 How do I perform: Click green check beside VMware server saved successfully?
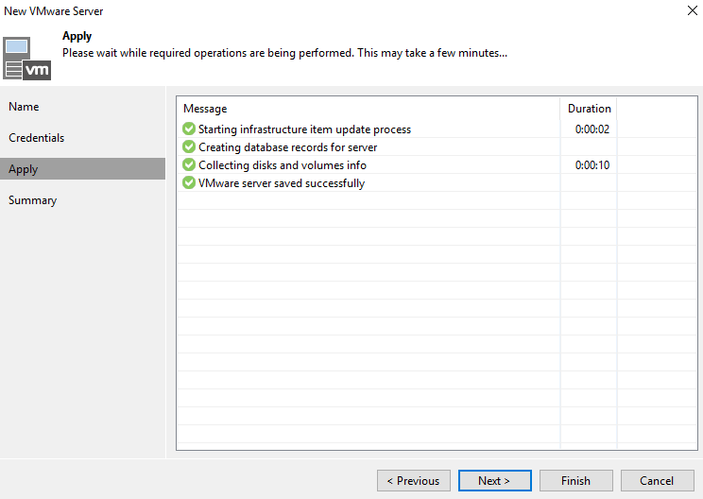point(189,183)
